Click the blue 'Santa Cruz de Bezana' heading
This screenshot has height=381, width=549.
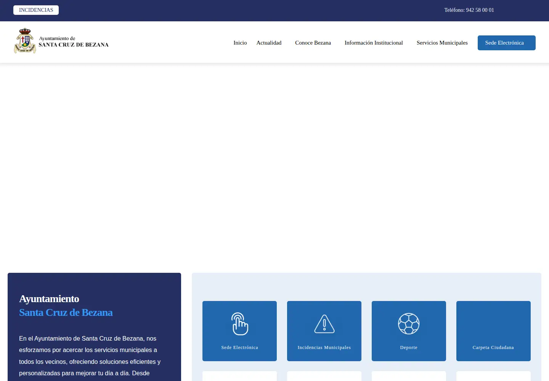[66, 312]
